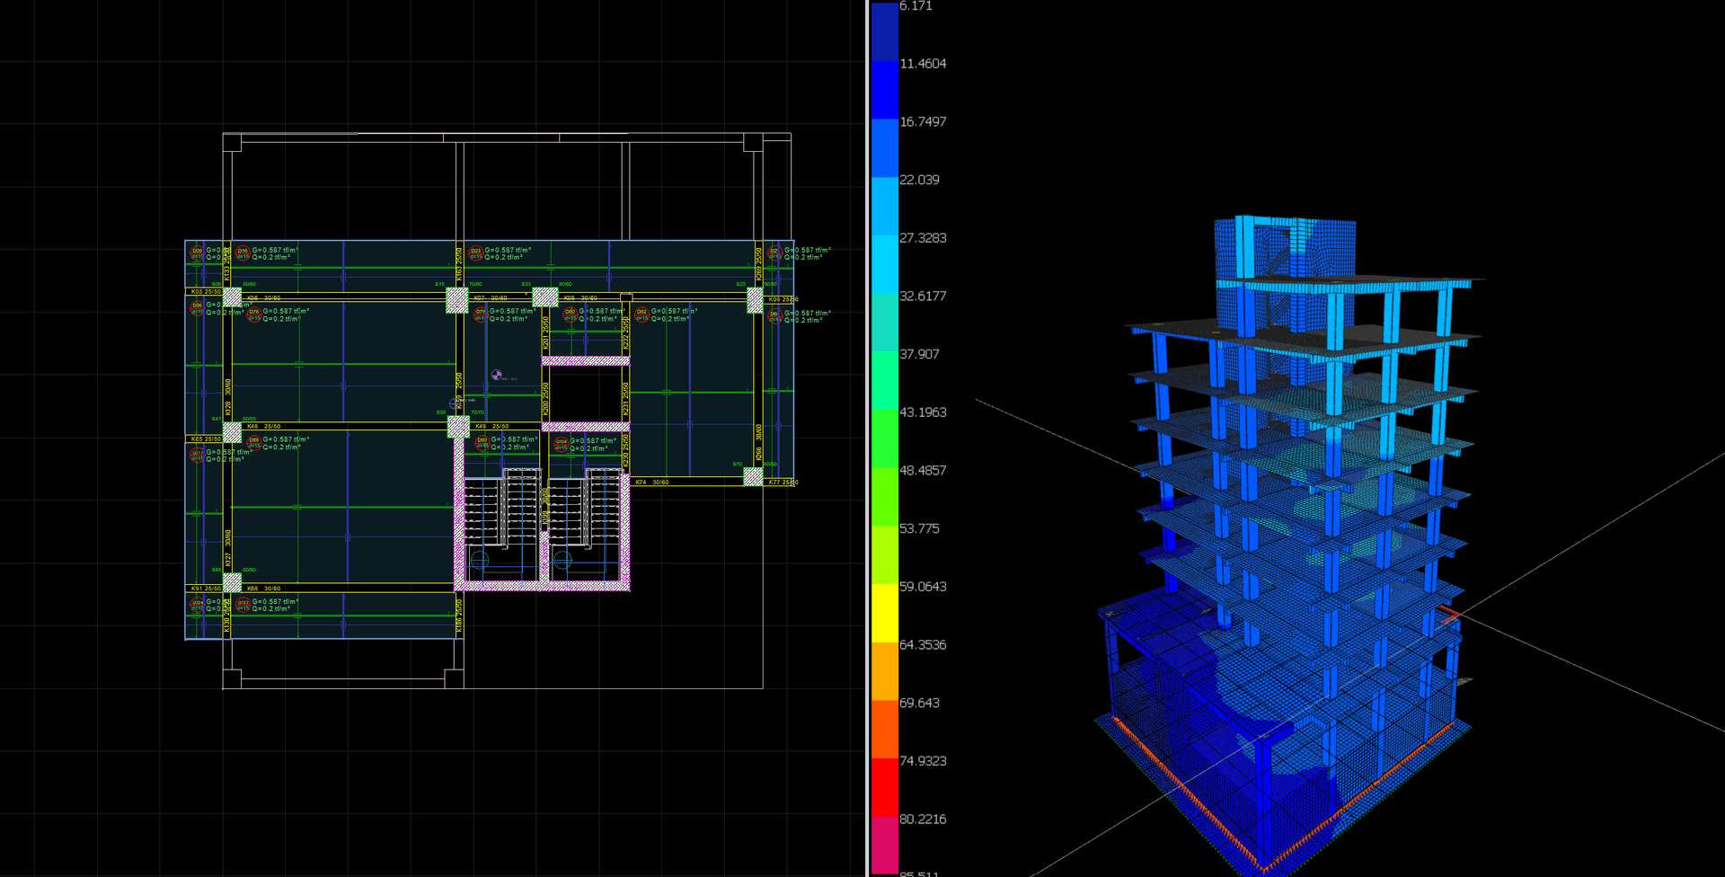1725x877 pixels.
Task: Click beam label K05 25/50
Action: pyautogui.click(x=206, y=292)
